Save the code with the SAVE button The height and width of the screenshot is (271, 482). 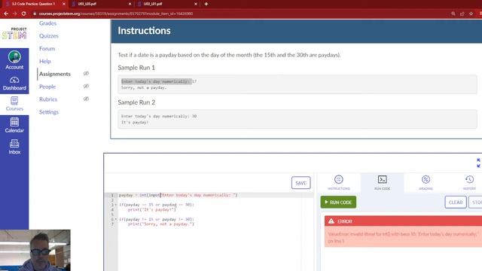(x=301, y=183)
